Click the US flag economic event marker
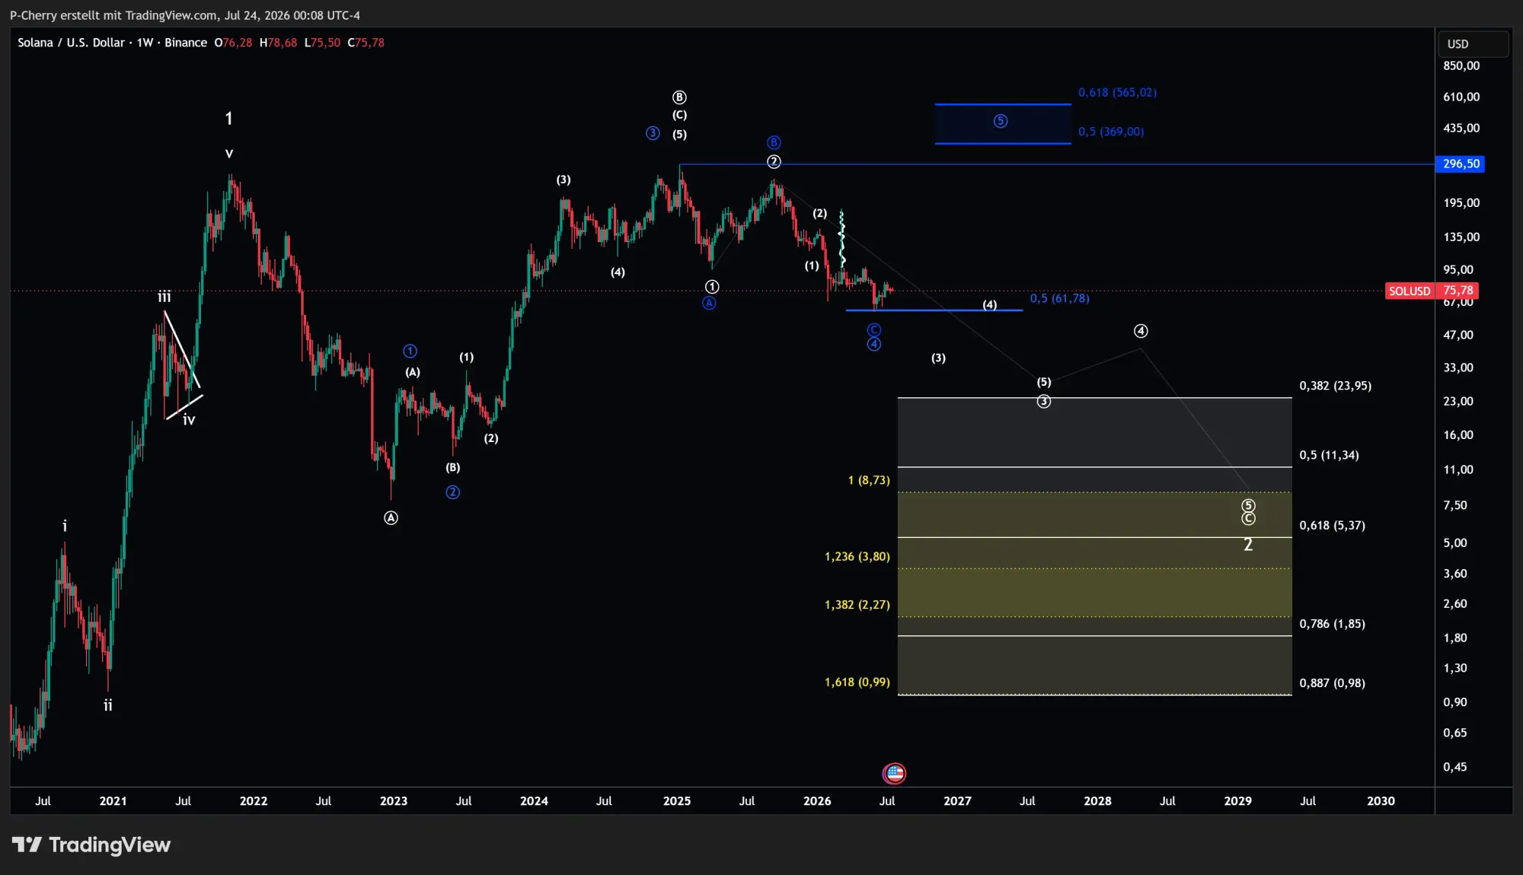The height and width of the screenshot is (875, 1523). pyautogui.click(x=894, y=774)
